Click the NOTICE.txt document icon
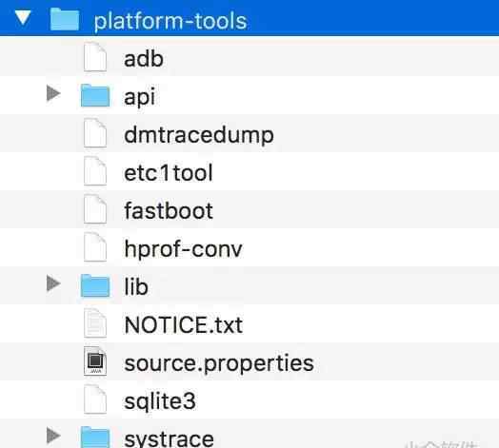Screen dimensions: 499x448 point(95,323)
